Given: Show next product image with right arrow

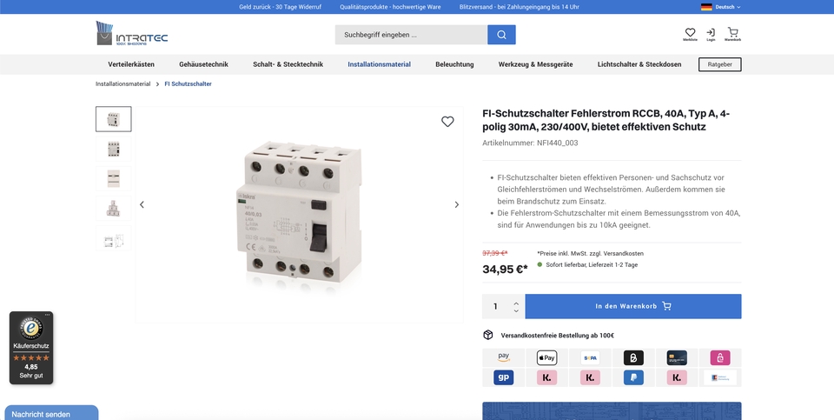Looking at the screenshot, I should [457, 205].
